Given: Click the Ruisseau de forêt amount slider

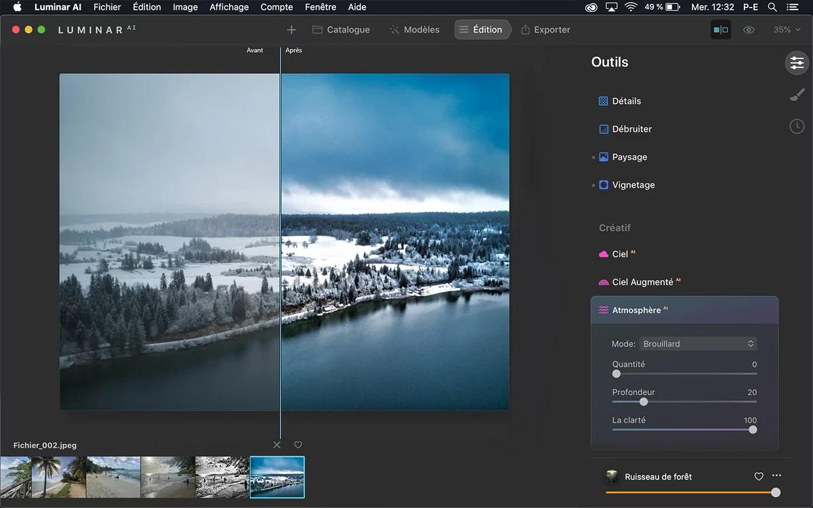Looking at the screenshot, I should coord(693,492).
